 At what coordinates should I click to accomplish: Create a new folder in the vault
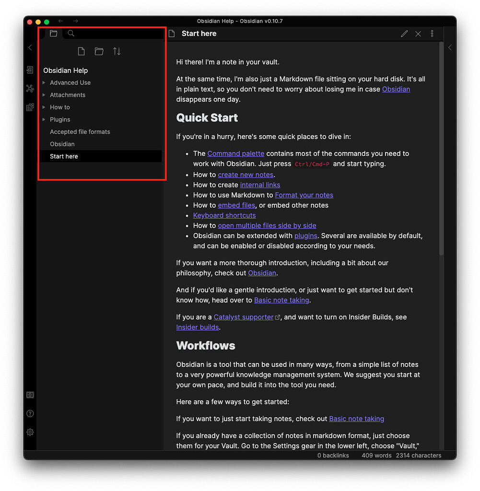(x=99, y=51)
